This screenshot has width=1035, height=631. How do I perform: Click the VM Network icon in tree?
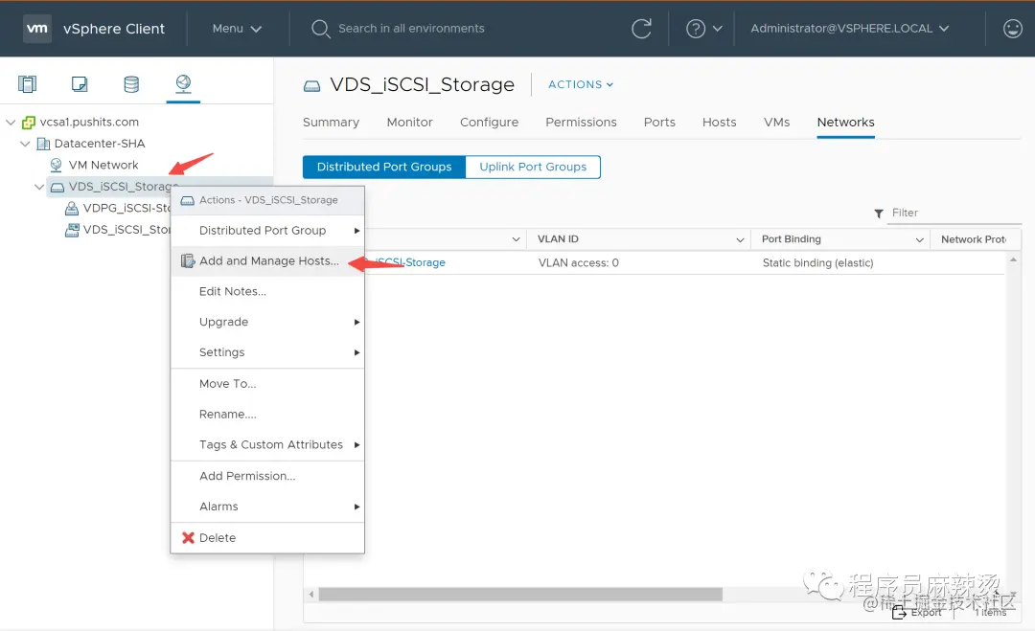(57, 165)
